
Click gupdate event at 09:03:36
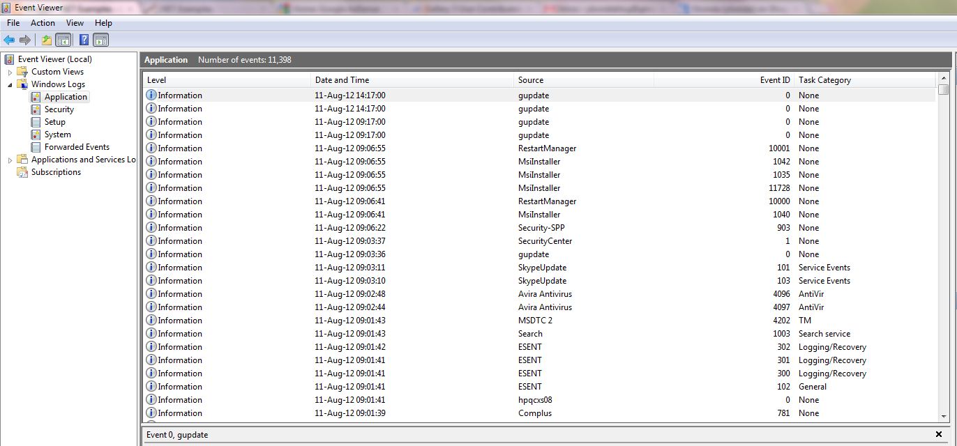pos(539,254)
